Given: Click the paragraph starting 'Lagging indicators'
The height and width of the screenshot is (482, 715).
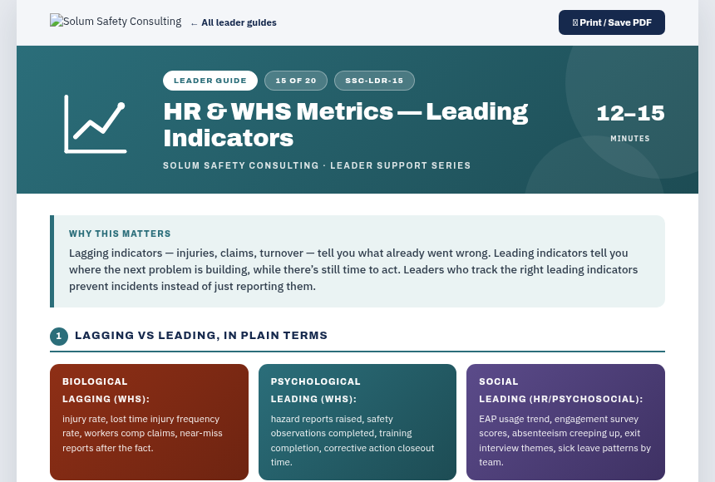Looking at the screenshot, I should coord(353,269).
